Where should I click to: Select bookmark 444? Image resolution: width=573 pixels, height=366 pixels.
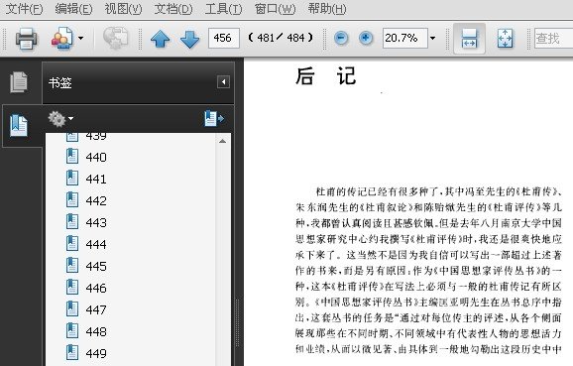pyautogui.click(x=96, y=244)
